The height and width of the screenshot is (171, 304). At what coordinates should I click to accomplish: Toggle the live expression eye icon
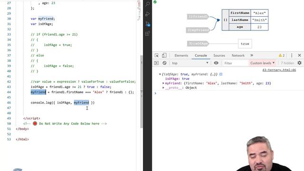point(216,63)
